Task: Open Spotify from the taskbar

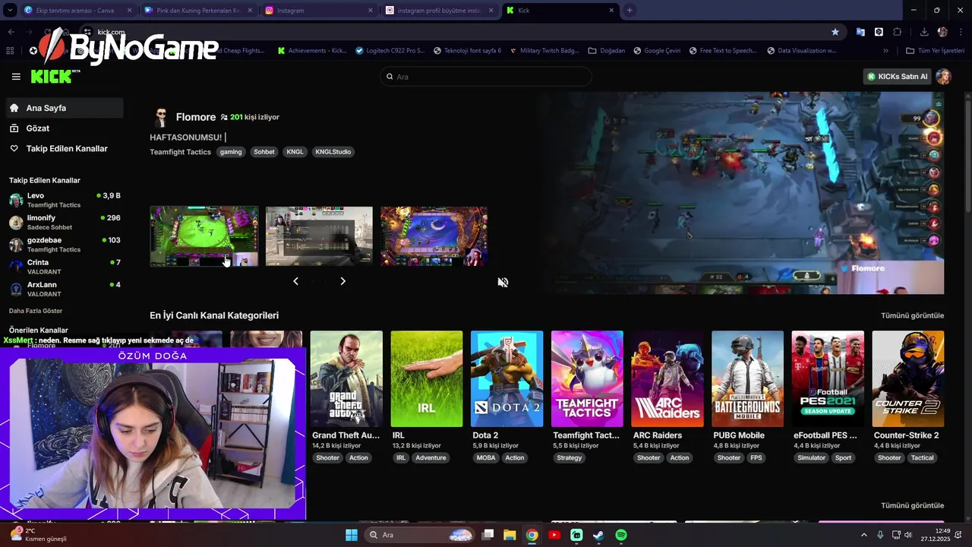Action: tap(621, 535)
